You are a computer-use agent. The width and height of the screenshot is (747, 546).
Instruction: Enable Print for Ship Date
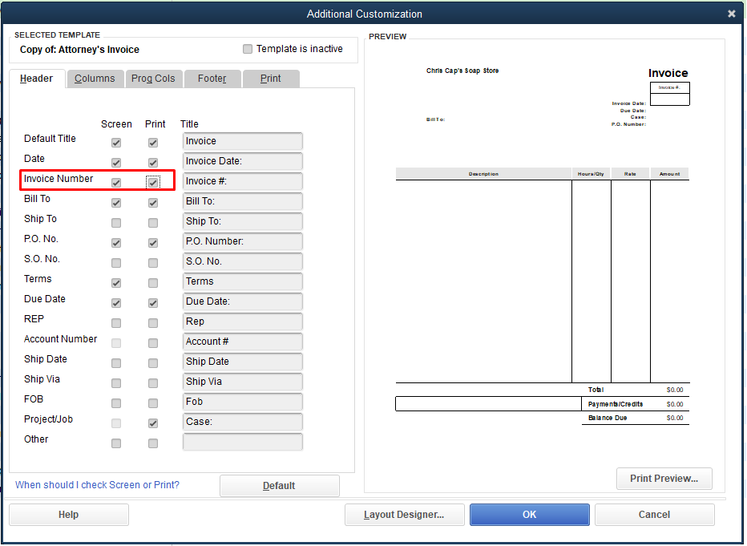tap(153, 362)
